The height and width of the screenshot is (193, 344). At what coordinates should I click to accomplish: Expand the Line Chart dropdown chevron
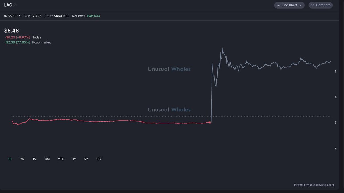(300, 5)
